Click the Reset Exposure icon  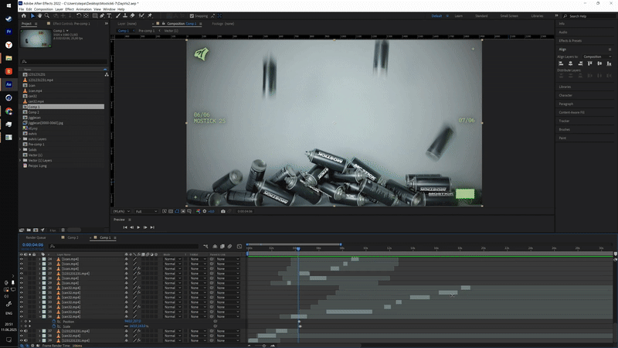coord(205,211)
